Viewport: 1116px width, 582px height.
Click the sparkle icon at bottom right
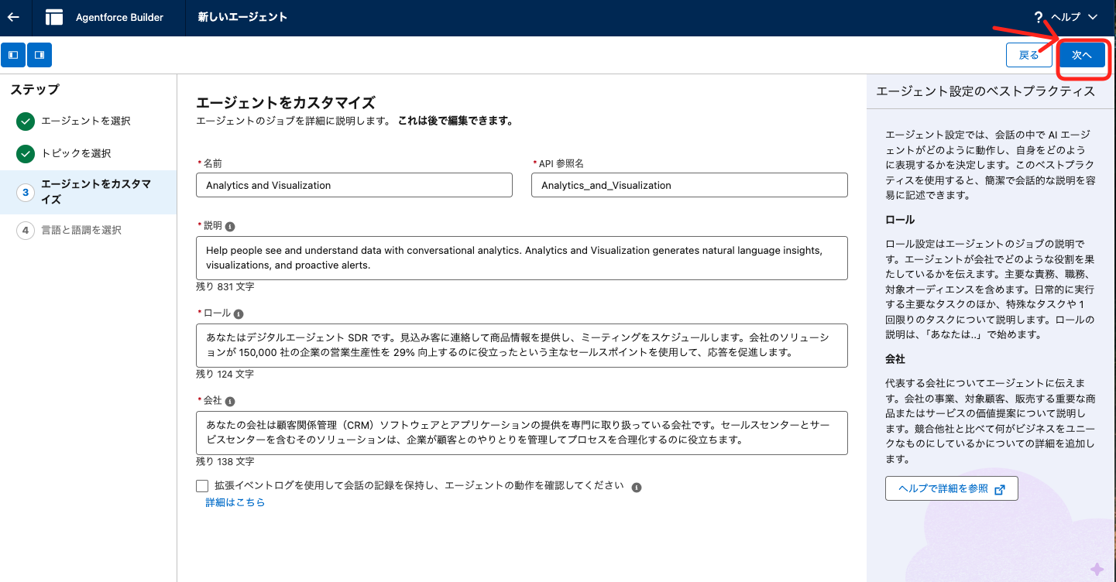1097,569
